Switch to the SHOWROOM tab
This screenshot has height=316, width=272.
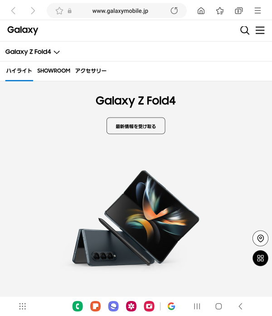53,71
